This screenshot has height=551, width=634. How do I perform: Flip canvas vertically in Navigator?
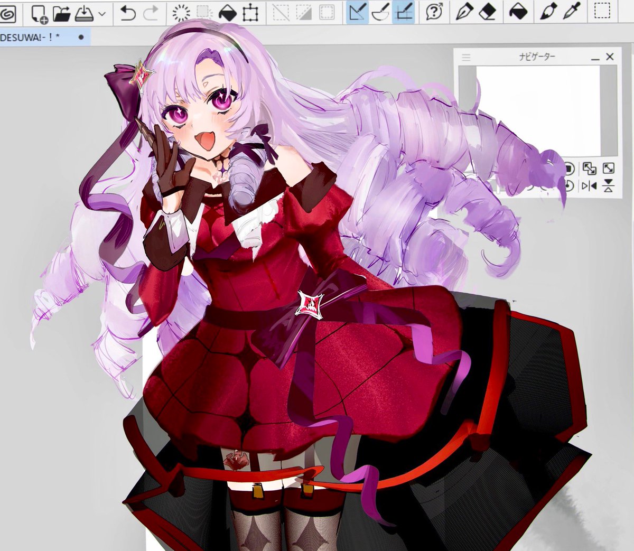(608, 185)
